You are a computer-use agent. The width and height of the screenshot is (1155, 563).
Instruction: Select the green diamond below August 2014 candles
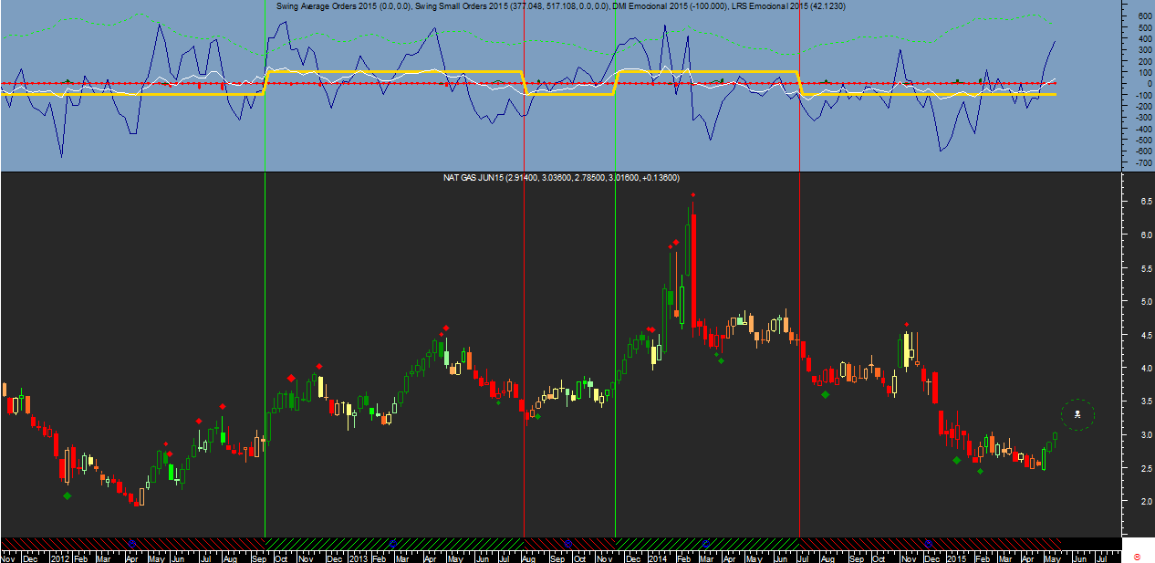825,394
